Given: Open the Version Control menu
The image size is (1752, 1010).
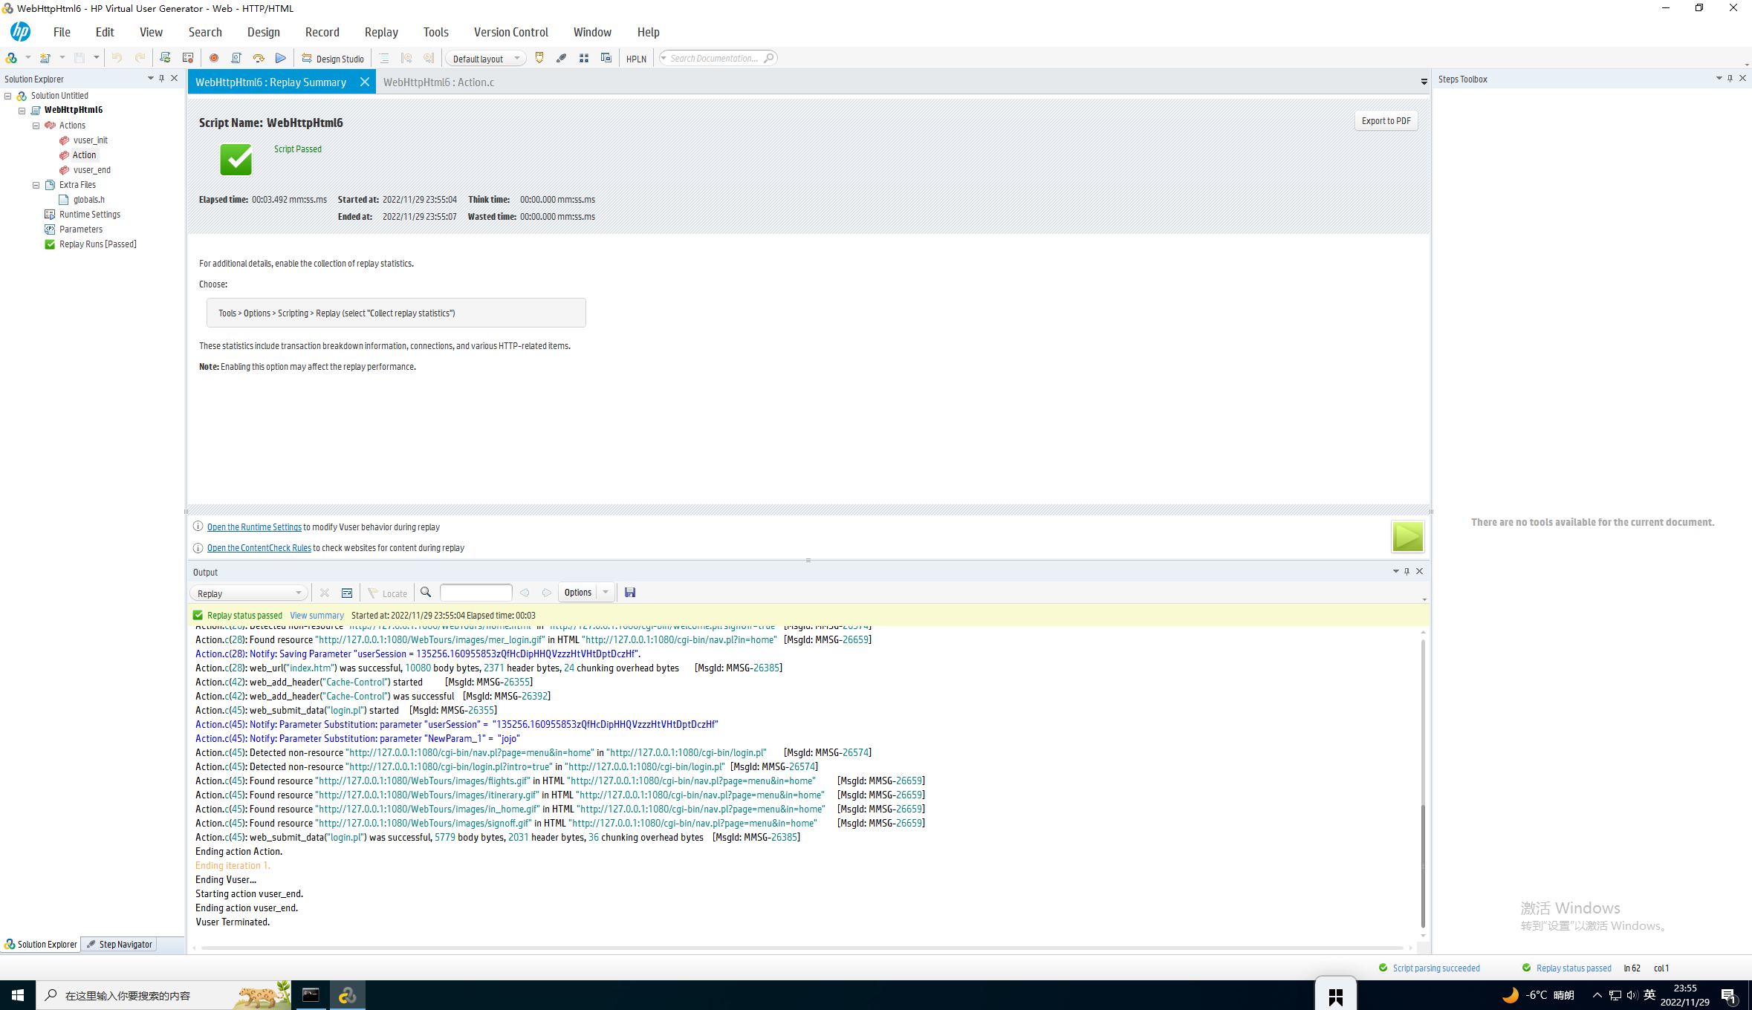Looking at the screenshot, I should tap(510, 32).
